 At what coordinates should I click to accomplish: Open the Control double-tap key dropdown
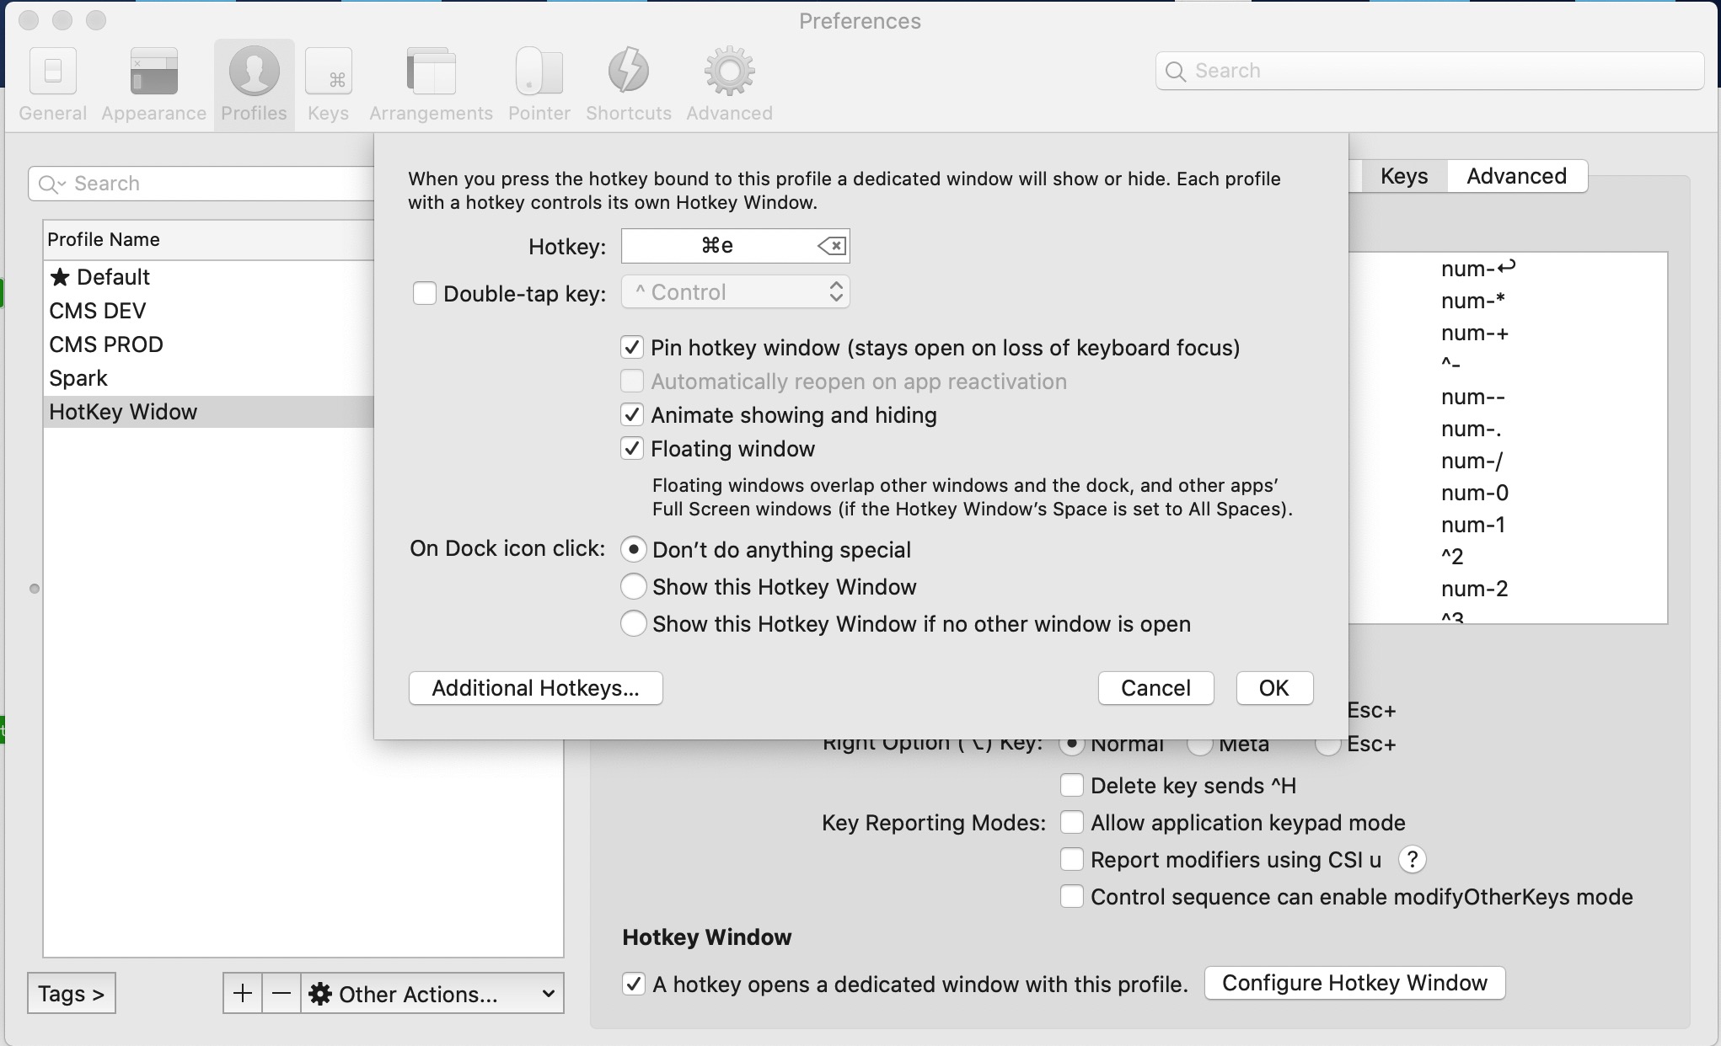point(735,292)
